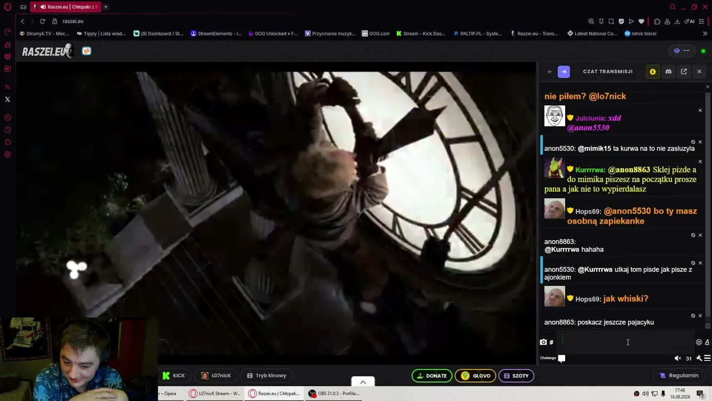Screen dimensions: 712x401
Task: Select the Raszei.eu browser tab
Action: 66,7
